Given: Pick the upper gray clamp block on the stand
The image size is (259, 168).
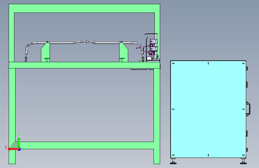Looking at the screenshot, I should (x=154, y=41).
